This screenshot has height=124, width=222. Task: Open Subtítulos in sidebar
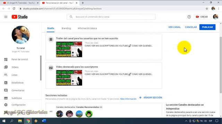(17, 98)
